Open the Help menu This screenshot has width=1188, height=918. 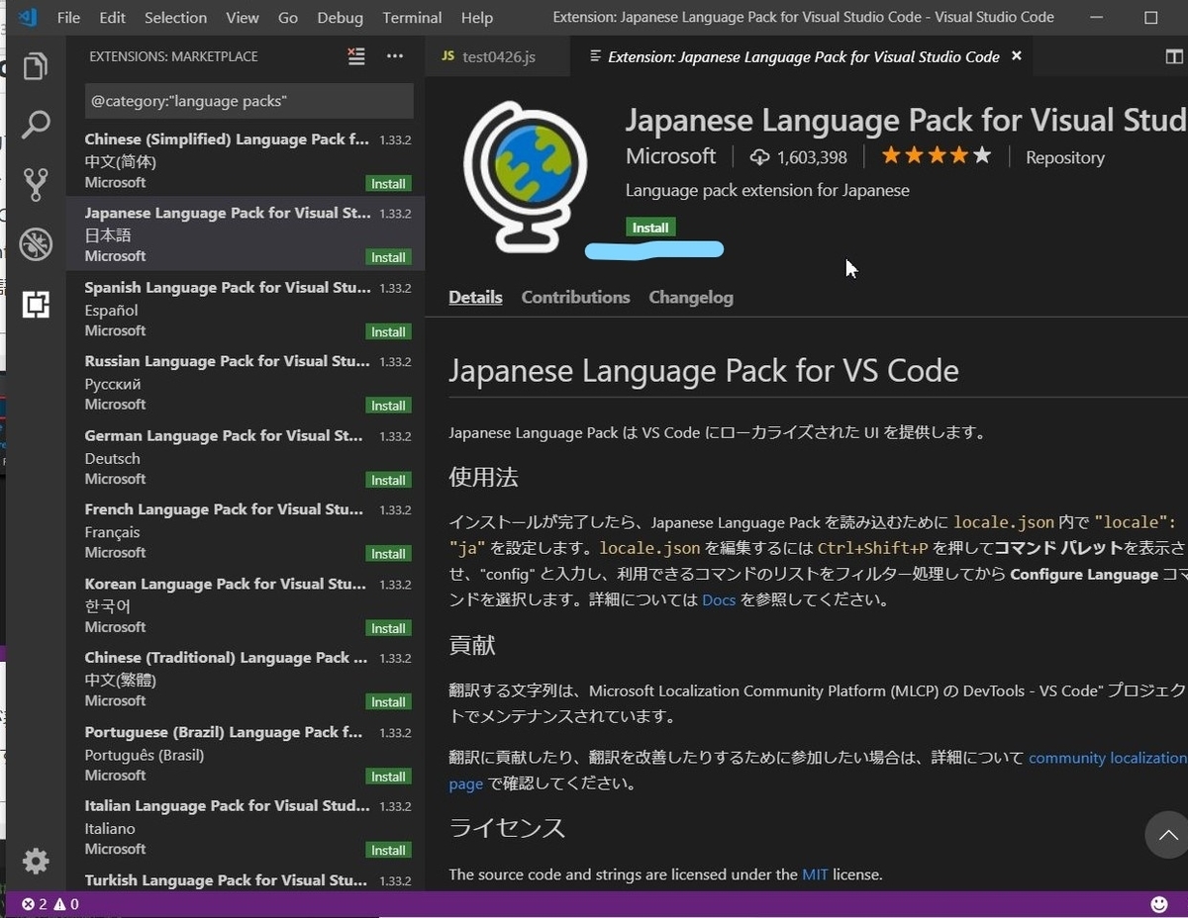477,17
